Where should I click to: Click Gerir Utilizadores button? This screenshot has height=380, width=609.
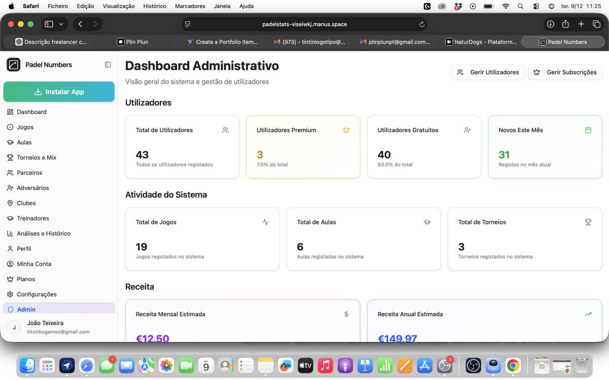pyautogui.click(x=488, y=72)
